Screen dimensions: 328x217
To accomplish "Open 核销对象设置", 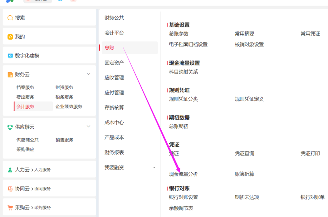I will [249, 44].
